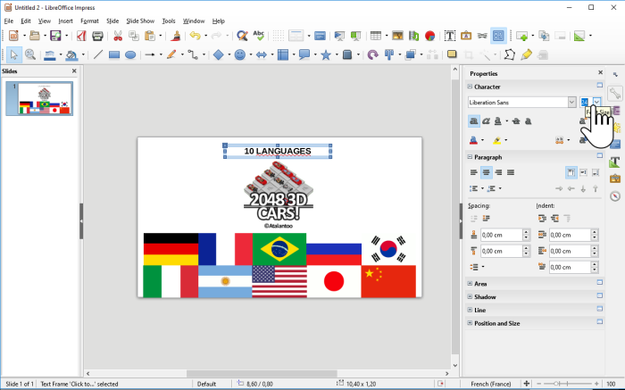Screen dimensions: 625x390
Task: Select the Rotate tool
Action: 372,54
